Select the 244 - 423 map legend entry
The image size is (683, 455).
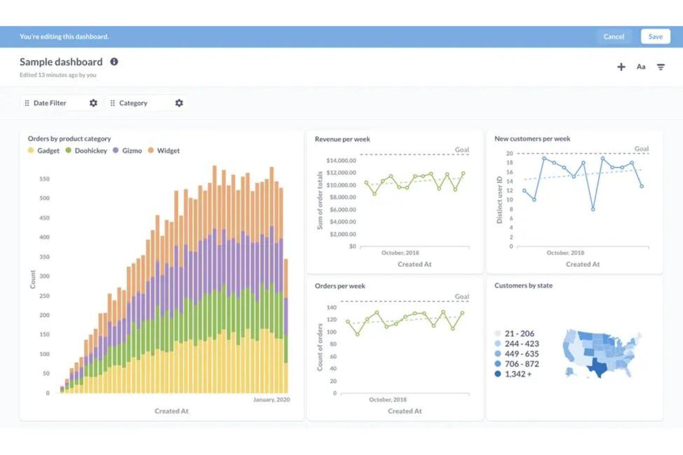point(517,343)
